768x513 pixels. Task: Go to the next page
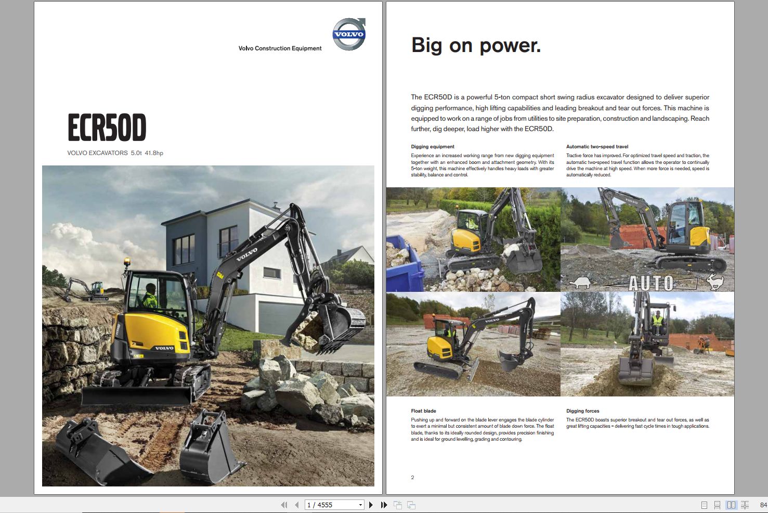371,505
